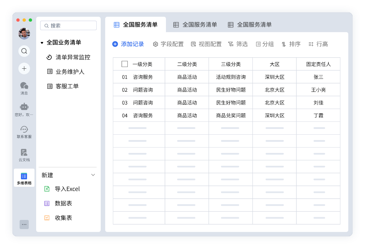
Task: Open the 筛选 filter tool
Action: [x=238, y=44]
